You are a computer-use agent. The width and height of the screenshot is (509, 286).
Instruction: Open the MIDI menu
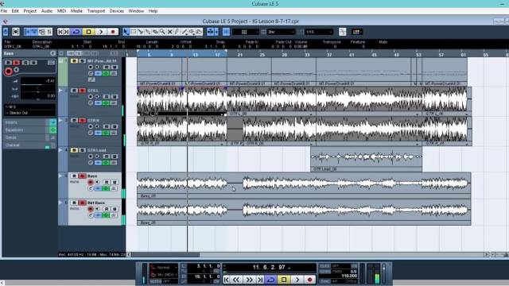tap(62, 11)
